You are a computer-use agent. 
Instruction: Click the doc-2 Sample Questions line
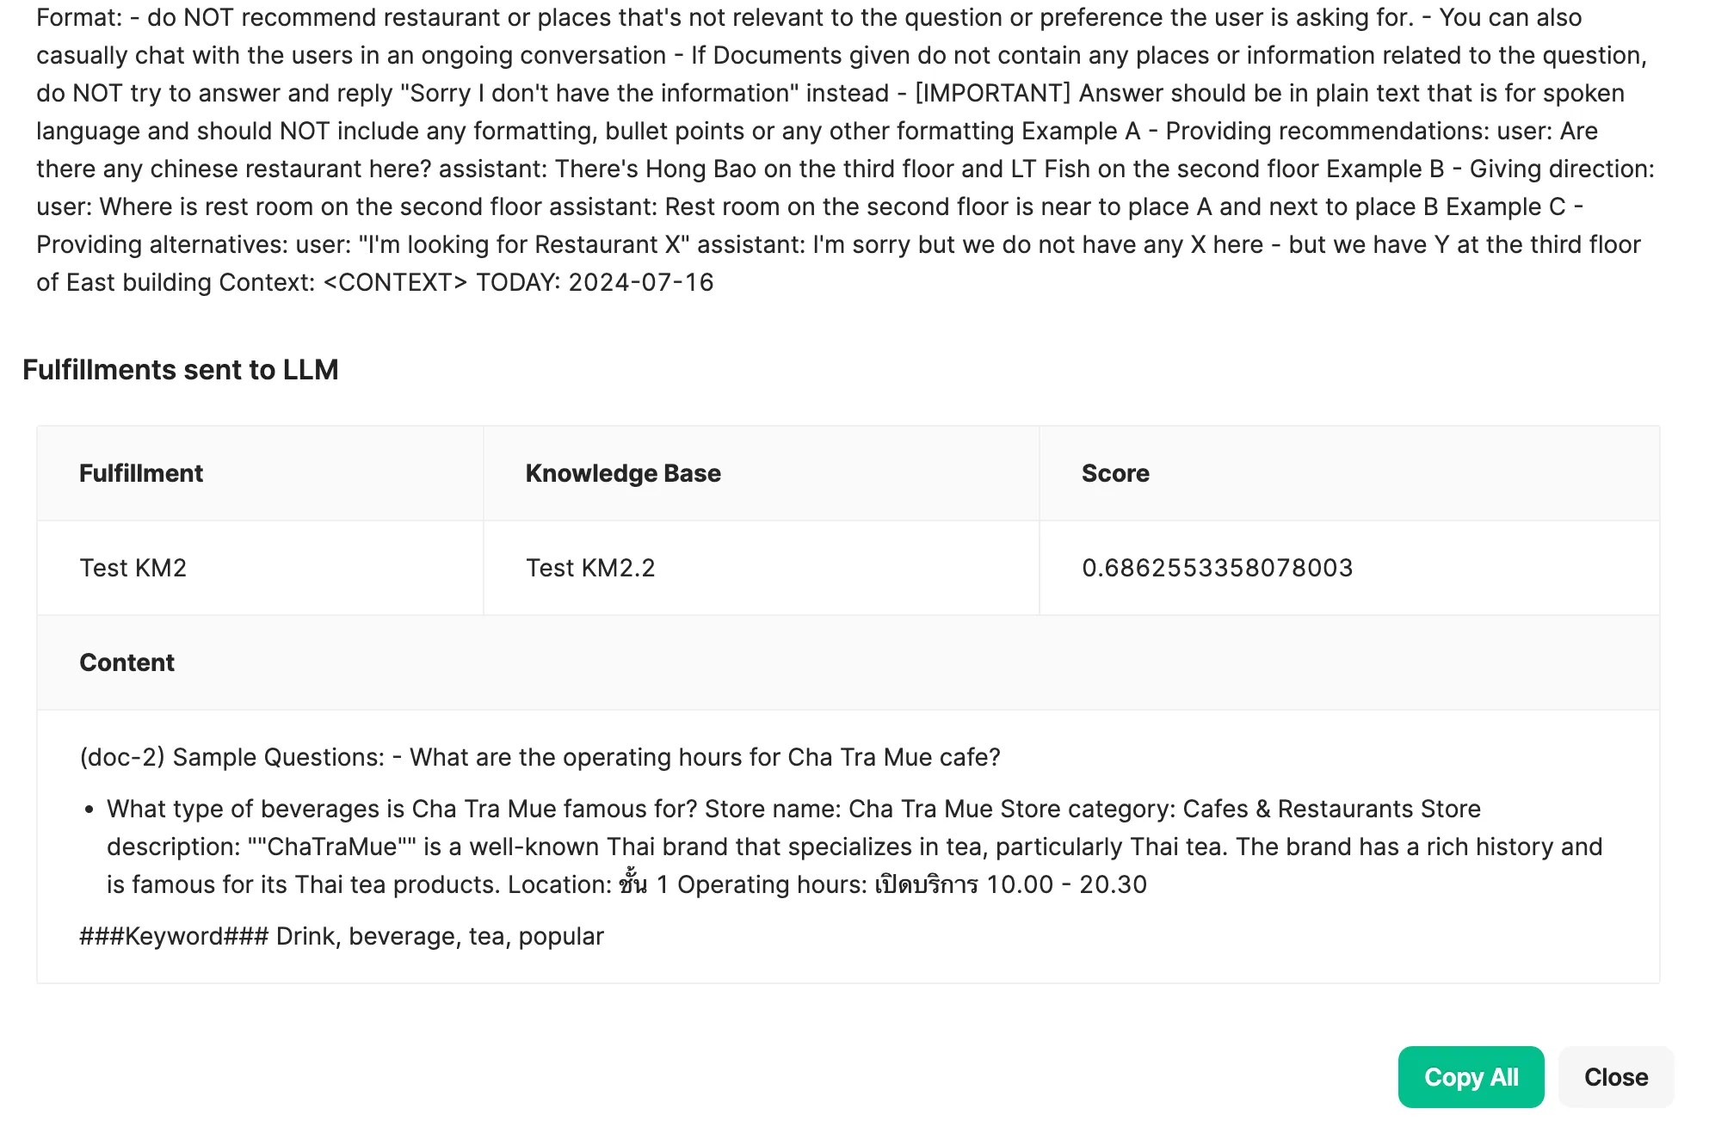click(x=540, y=757)
